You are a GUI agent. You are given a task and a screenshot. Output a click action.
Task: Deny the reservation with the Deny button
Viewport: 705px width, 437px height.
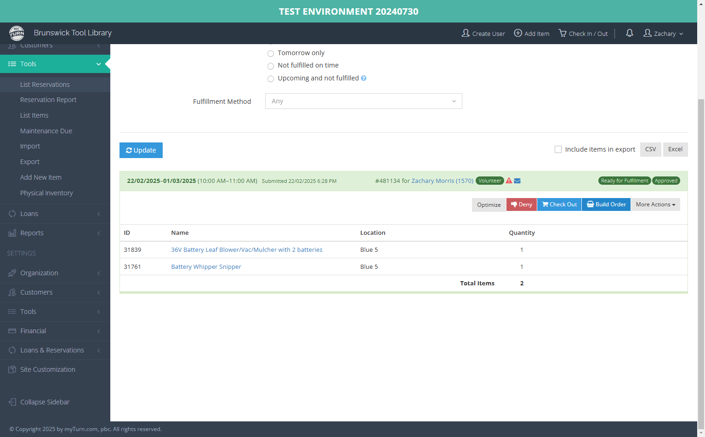pyautogui.click(x=521, y=204)
